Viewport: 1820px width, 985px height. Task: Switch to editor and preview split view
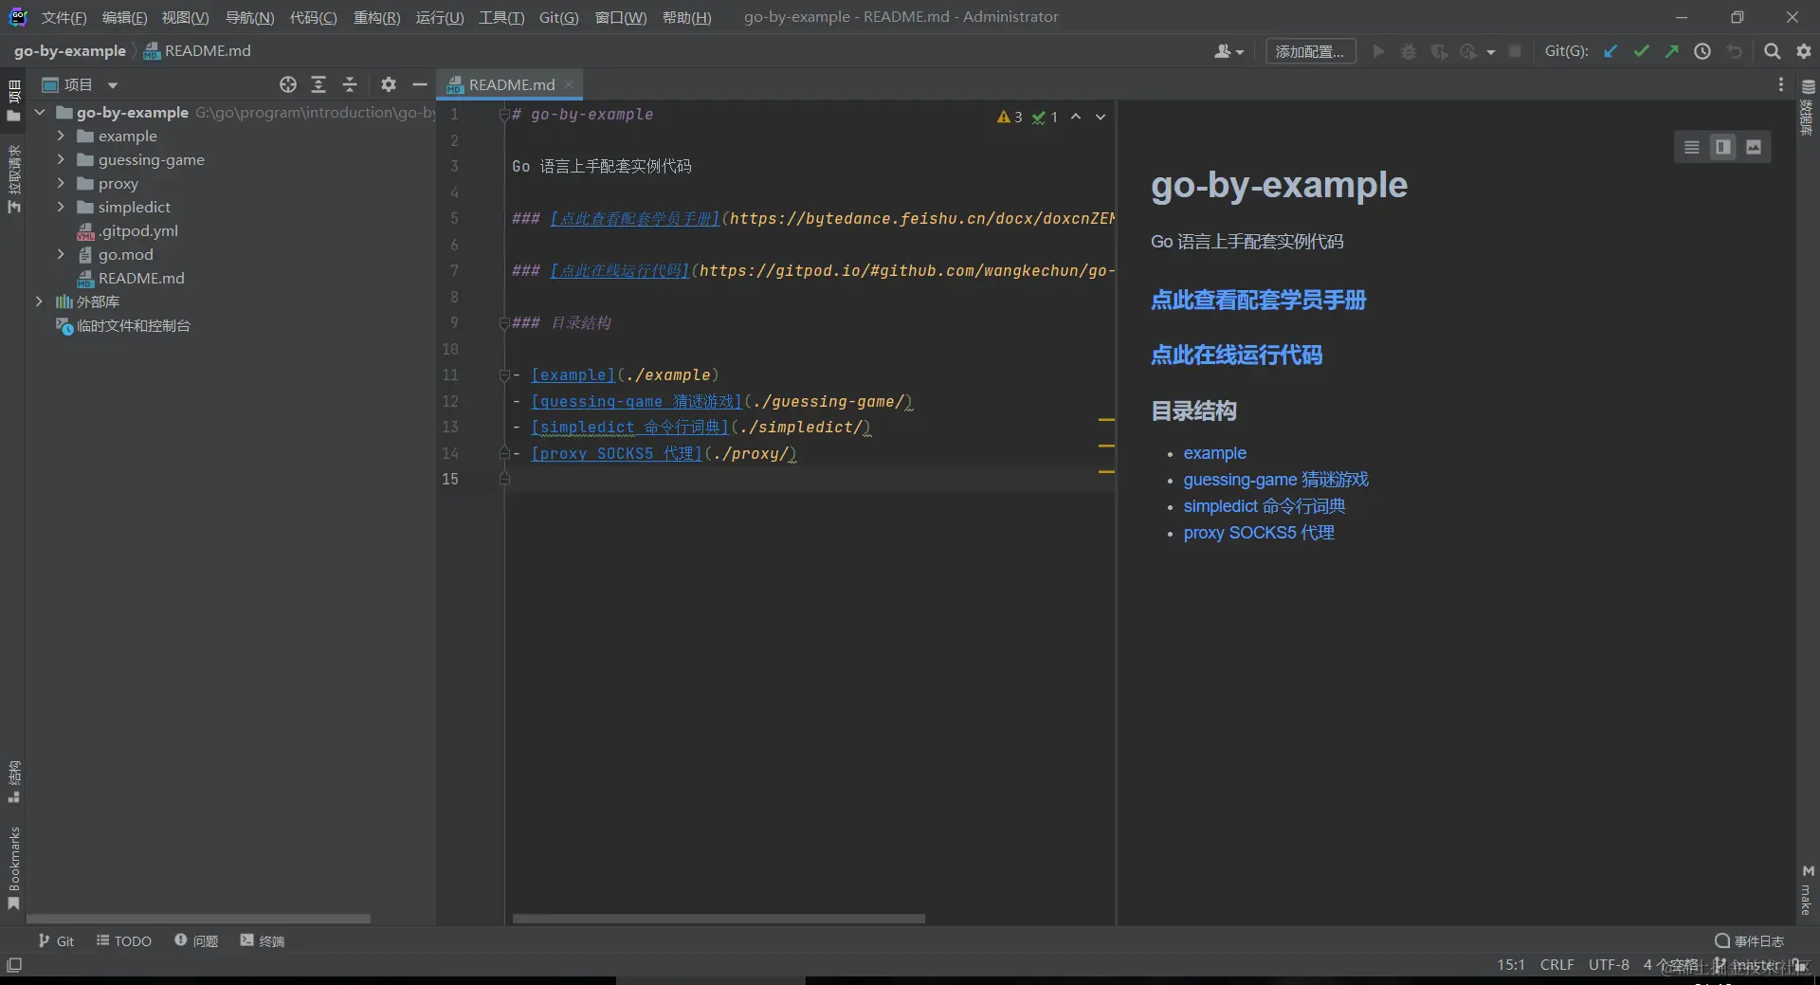[x=1722, y=147]
